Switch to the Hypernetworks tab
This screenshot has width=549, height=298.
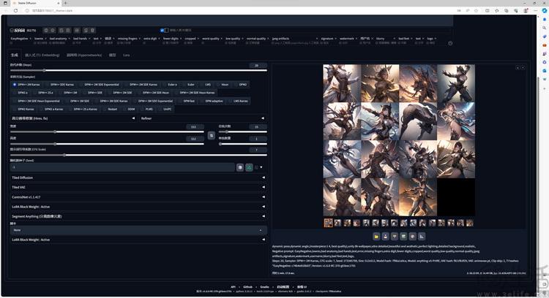tap(84, 56)
